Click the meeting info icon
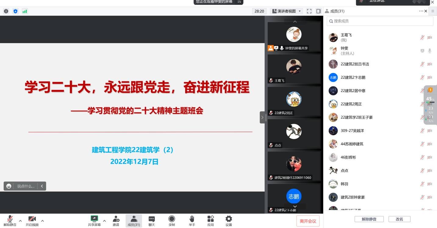The image size is (437, 228). click(x=6, y=11)
